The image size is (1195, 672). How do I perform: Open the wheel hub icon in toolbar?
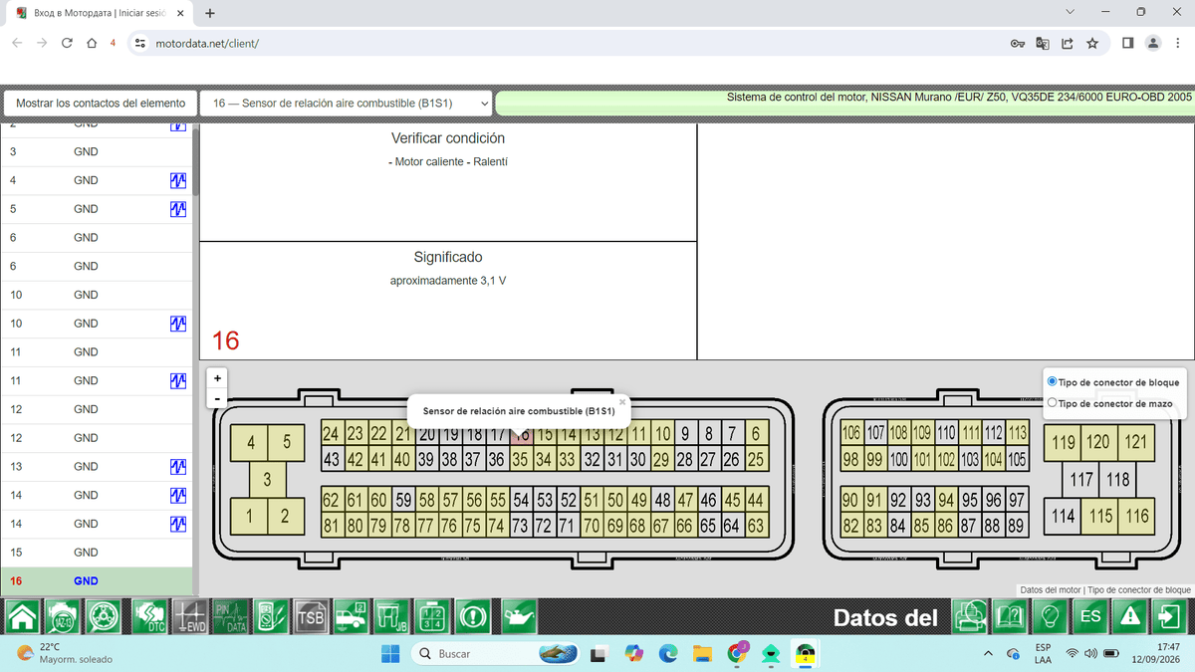point(105,617)
